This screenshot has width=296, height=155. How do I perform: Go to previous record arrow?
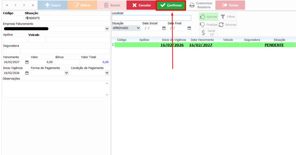pyautogui.click(x=16, y=5)
